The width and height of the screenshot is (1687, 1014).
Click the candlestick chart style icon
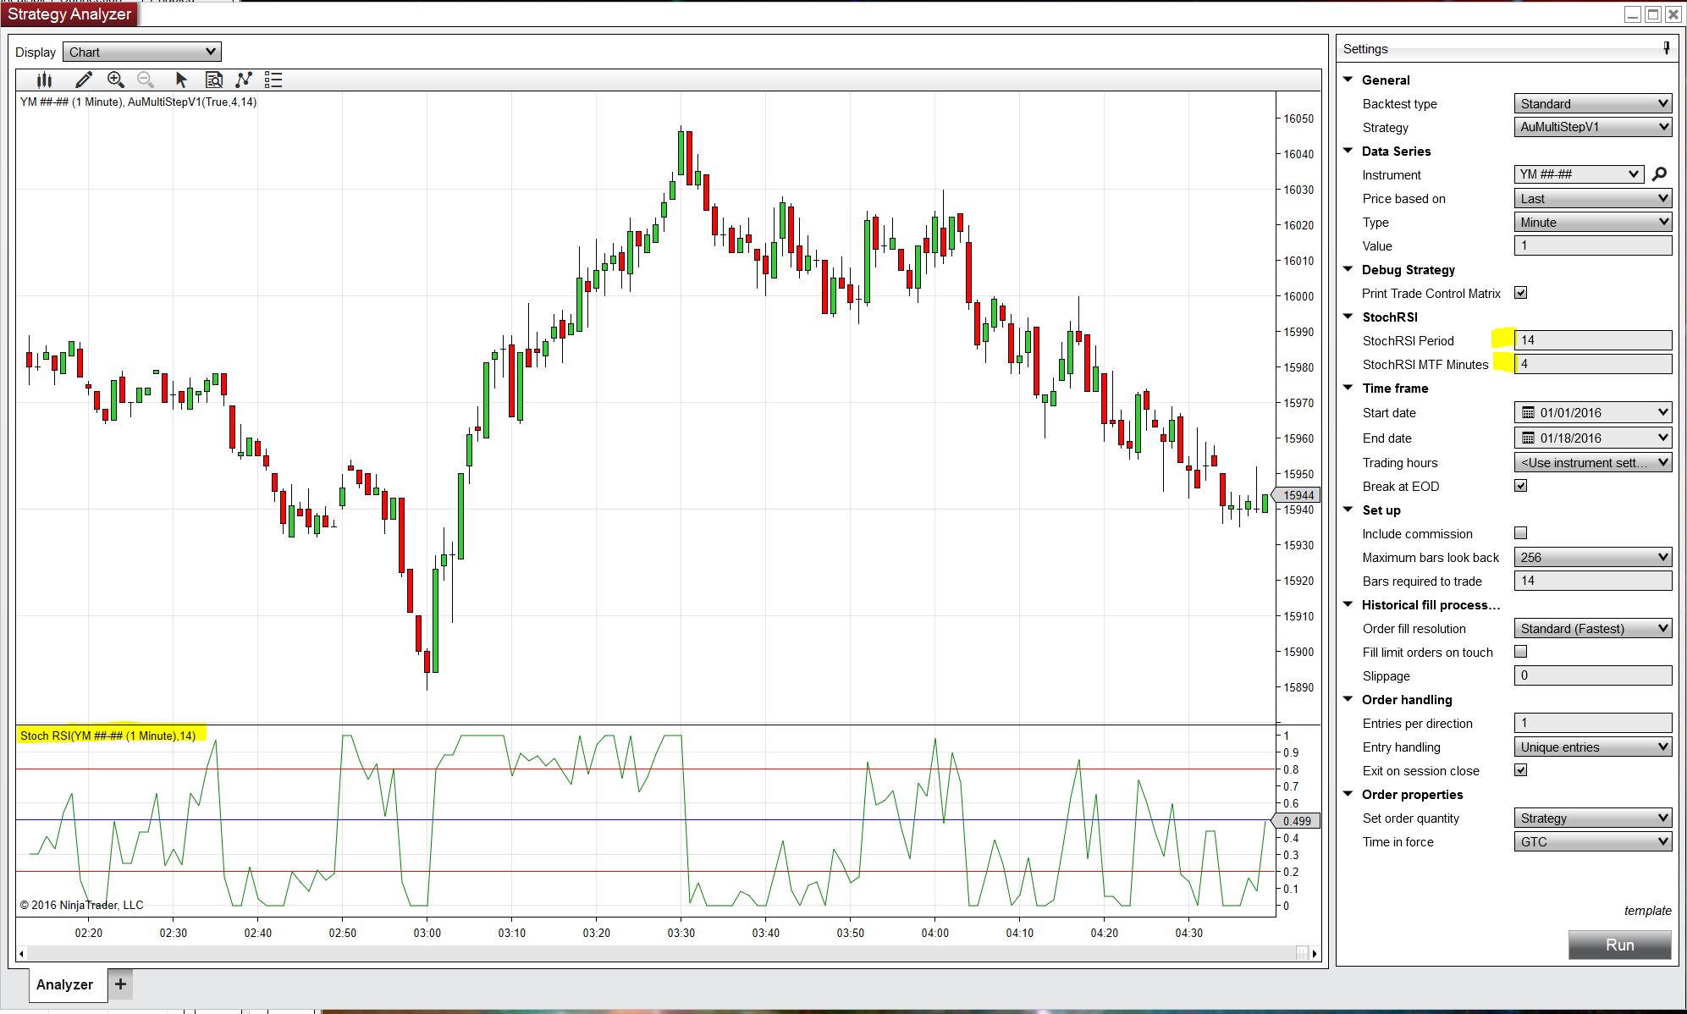(x=44, y=80)
